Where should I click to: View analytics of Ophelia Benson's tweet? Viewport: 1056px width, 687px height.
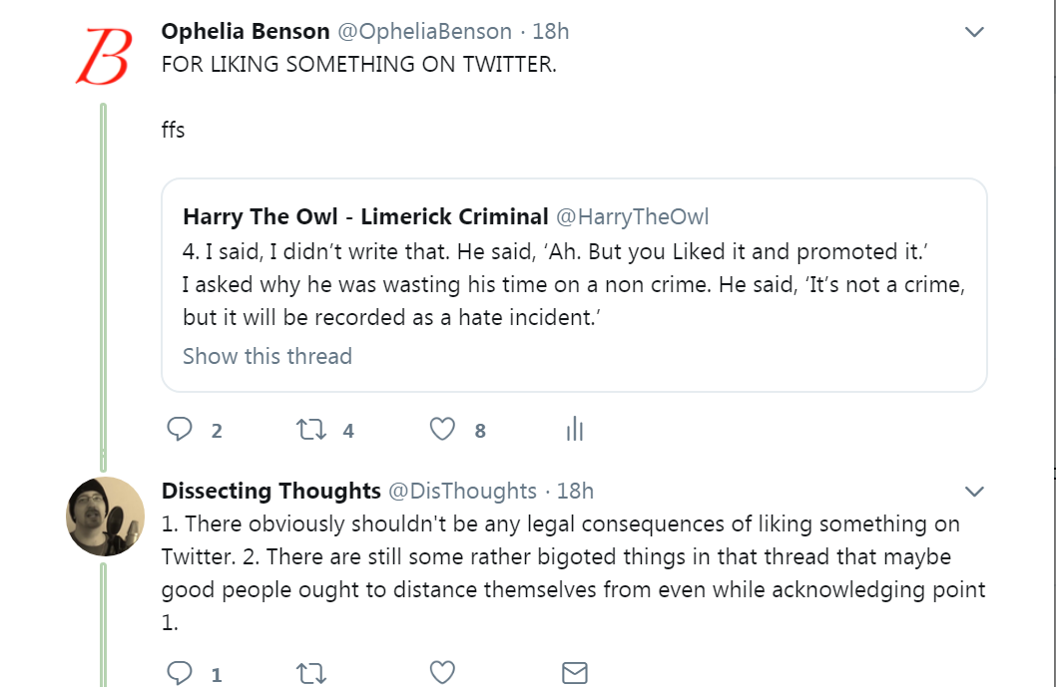(574, 430)
